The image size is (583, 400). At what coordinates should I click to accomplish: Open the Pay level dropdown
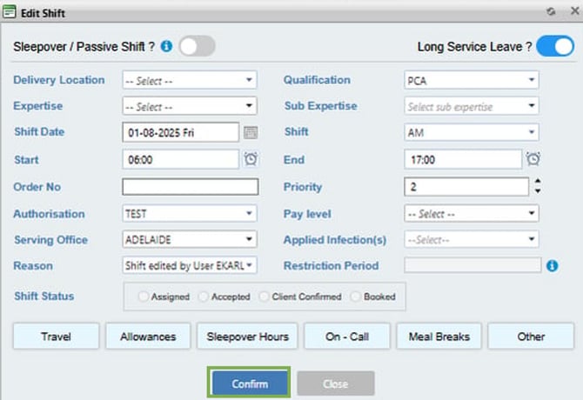pyautogui.click(x=471, y=213)
